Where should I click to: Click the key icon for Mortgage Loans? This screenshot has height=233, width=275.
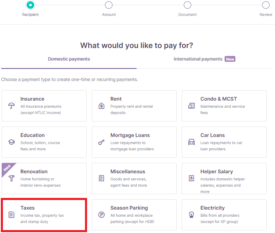pos(101,142)
